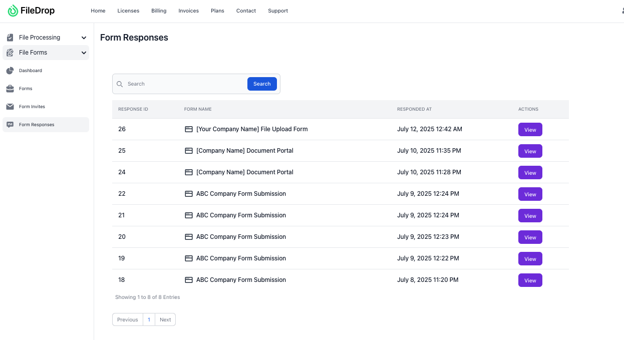Screen dimensions: 624x340
Task: View response 26
Action: tap(530, 130)
